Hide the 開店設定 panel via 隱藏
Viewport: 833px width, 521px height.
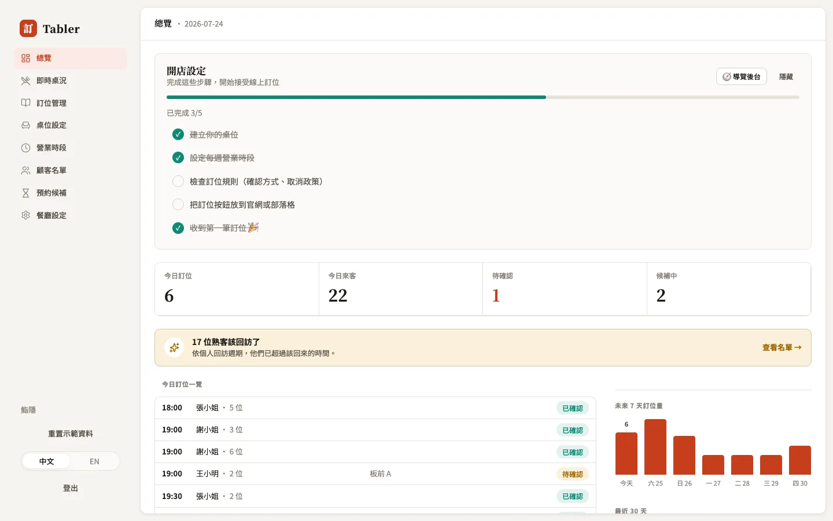[786, 76]
